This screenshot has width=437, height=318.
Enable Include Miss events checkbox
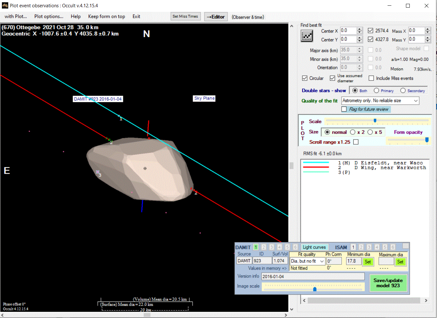[x=371, y=78]
